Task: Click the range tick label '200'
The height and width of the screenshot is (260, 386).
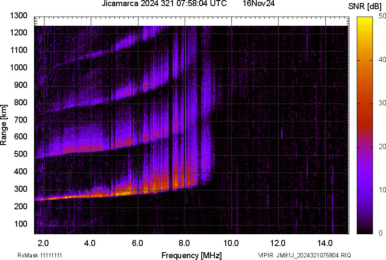Action: click(x=21, y=206)
